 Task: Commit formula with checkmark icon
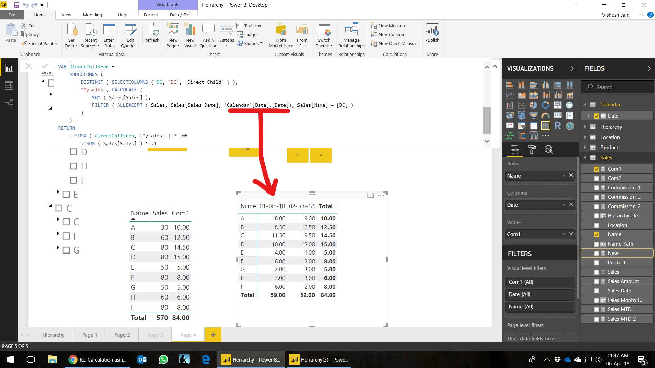pos(45,66)
